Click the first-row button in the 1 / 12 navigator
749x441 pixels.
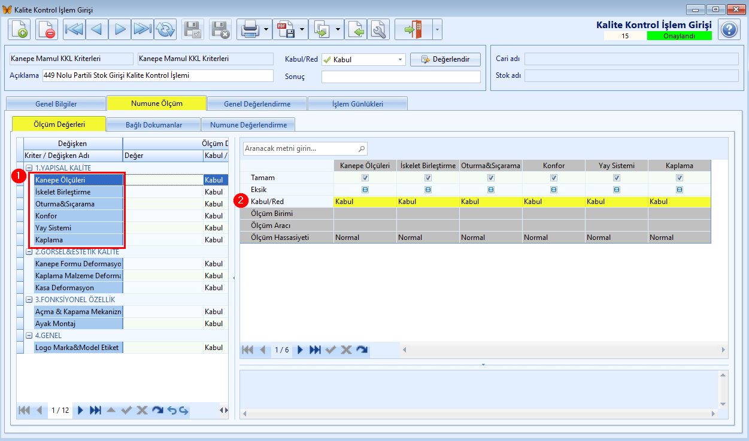click(24, 410)
